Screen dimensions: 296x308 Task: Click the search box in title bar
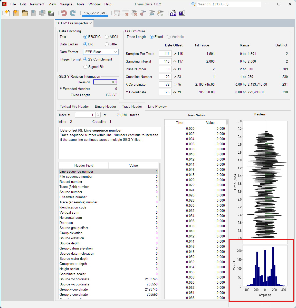coord(229,4)
